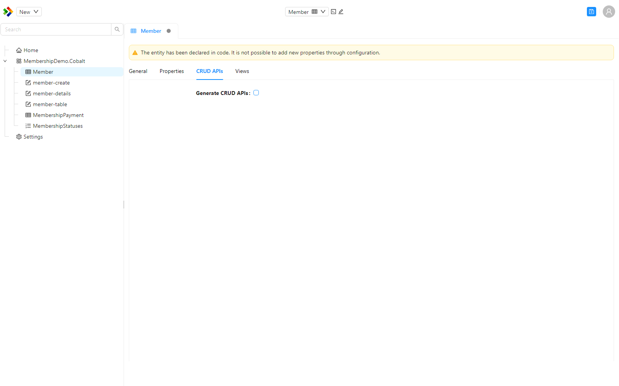Image resolution: width=619 pixels, height=386 pixels.
Task: Open Home in the tree
Action: coord(31,50)
